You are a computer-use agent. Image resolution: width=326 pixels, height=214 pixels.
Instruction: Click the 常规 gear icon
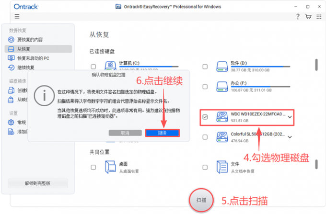[x=11, y=122]
